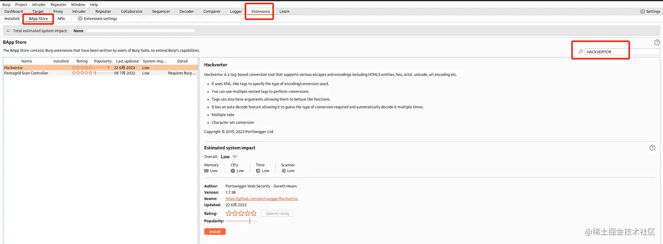Switch to the Proxy tab

(x=58, y=11)
